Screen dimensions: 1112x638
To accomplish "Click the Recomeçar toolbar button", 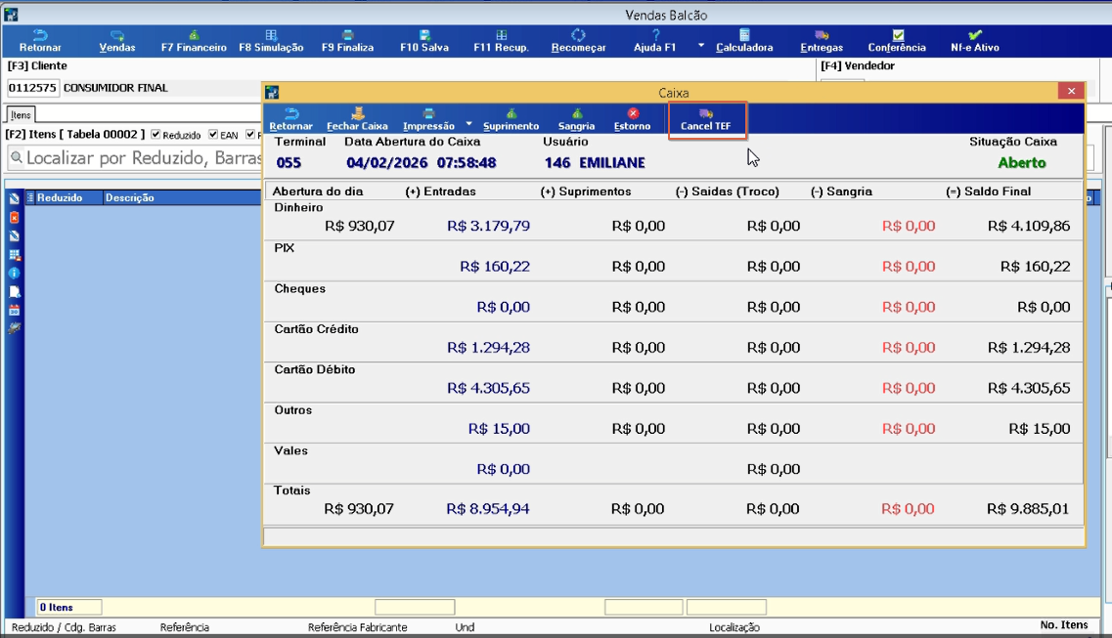I will (x=578, y=40).
